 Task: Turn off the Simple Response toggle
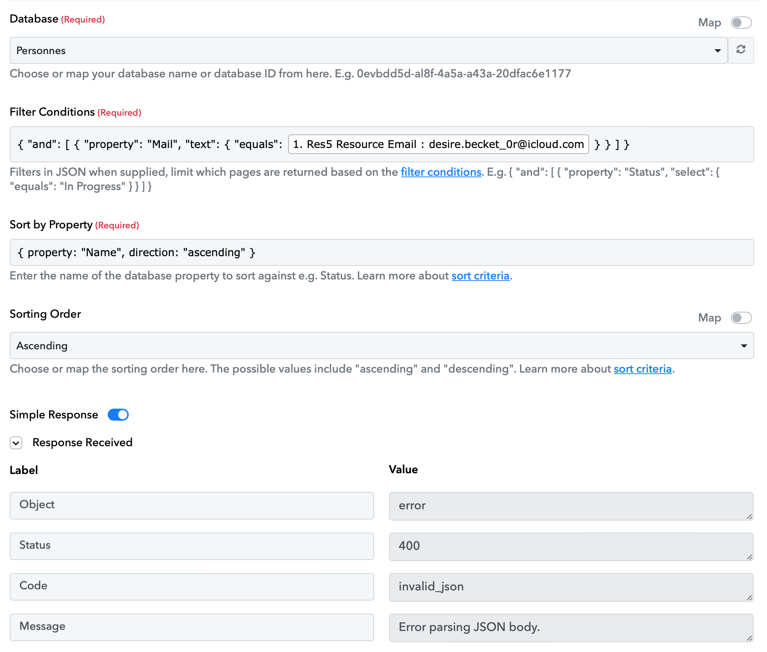pos(118,415)
